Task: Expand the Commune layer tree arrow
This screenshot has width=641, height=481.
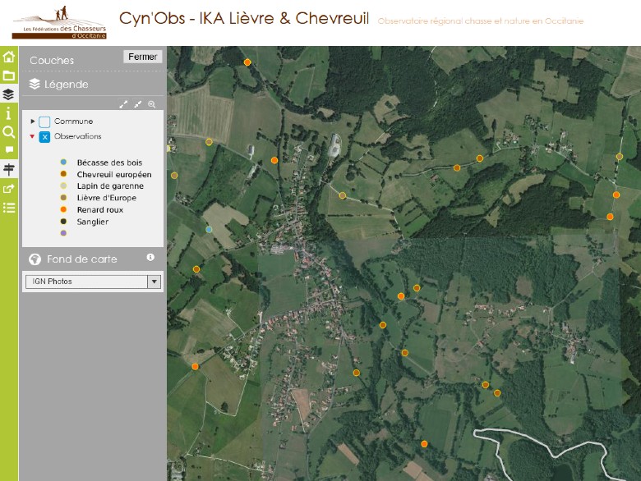Action: [33, 121]
